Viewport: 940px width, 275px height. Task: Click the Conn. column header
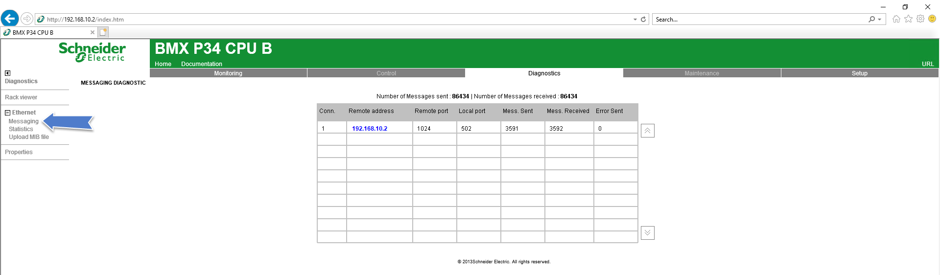click(x=327, y=111)
